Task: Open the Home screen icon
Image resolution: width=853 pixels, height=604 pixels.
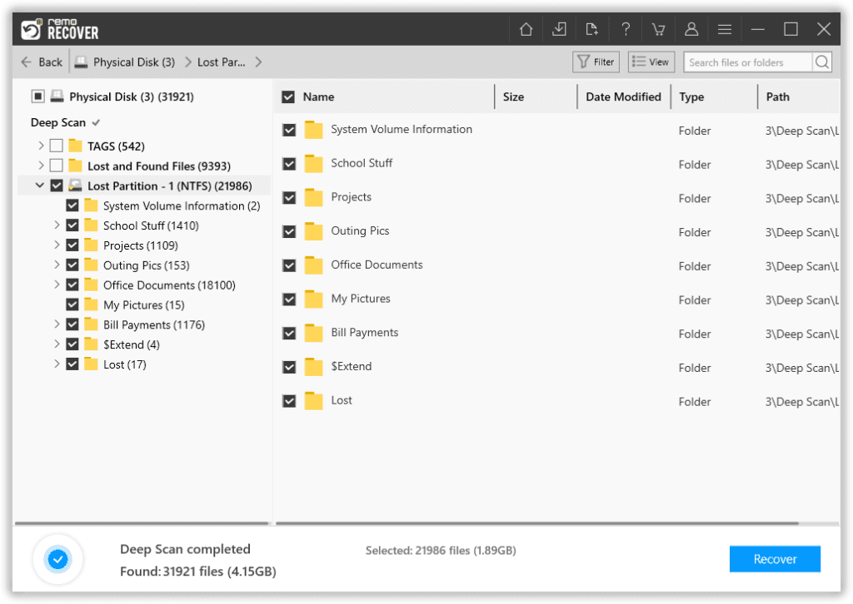Action: (x=526, y=28)
